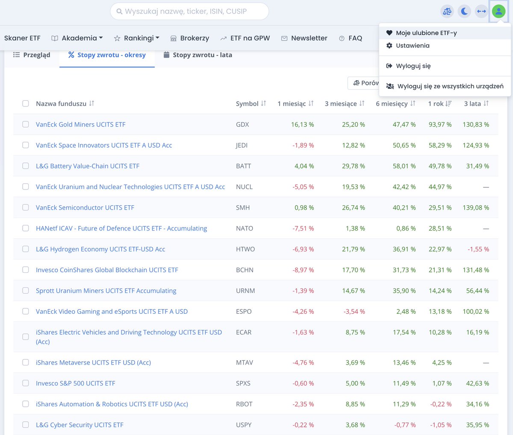Toggle dark mode moon icon
The width and height of the screenshot is (513, 435).
(x=464, y=12)
